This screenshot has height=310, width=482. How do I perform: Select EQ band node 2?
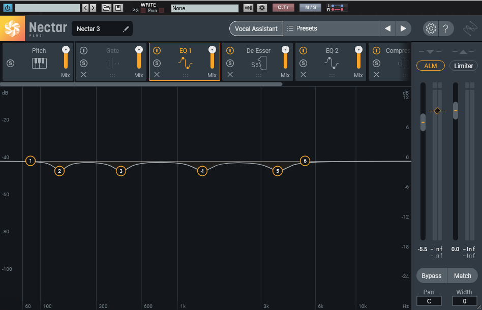[x=59, y=171]
